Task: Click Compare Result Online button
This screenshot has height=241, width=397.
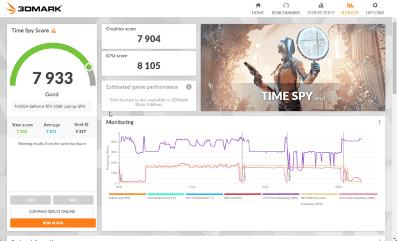Action: point(52,211)
